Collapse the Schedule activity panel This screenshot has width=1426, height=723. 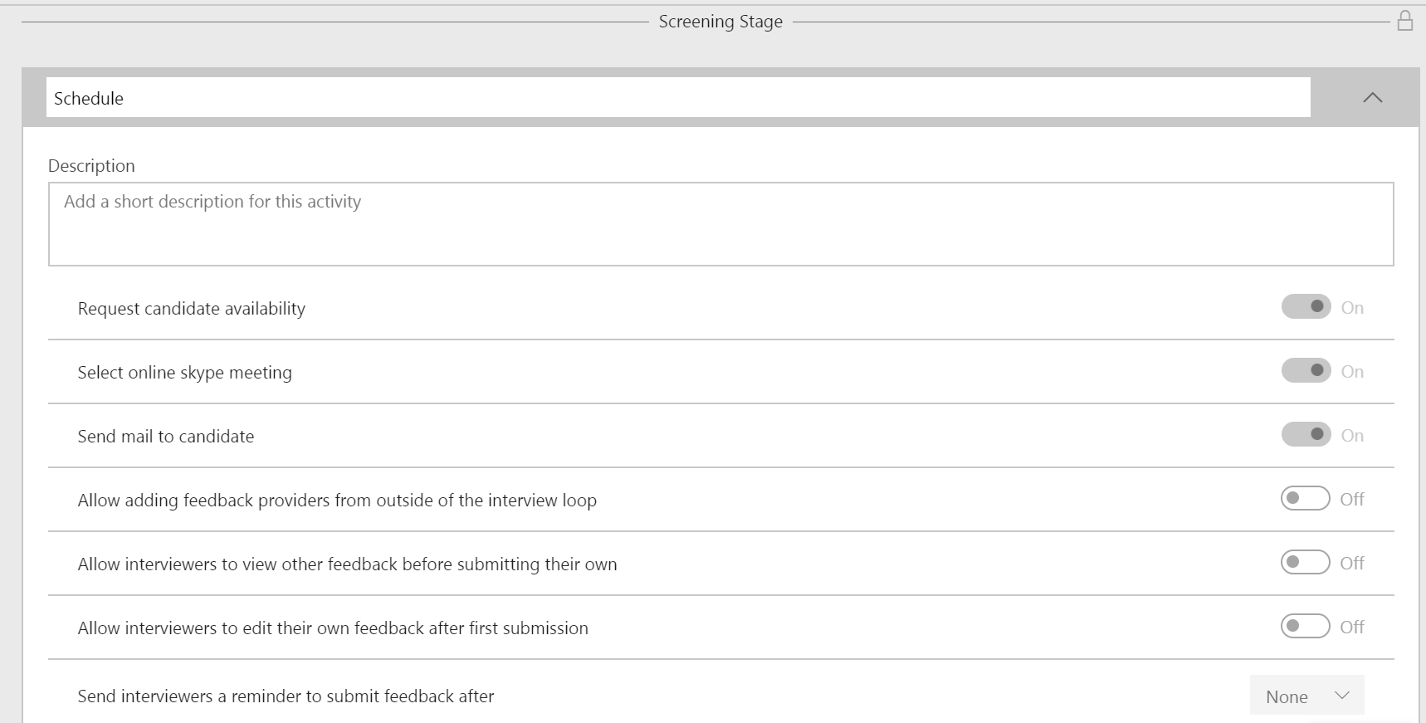click(1372, 98)
